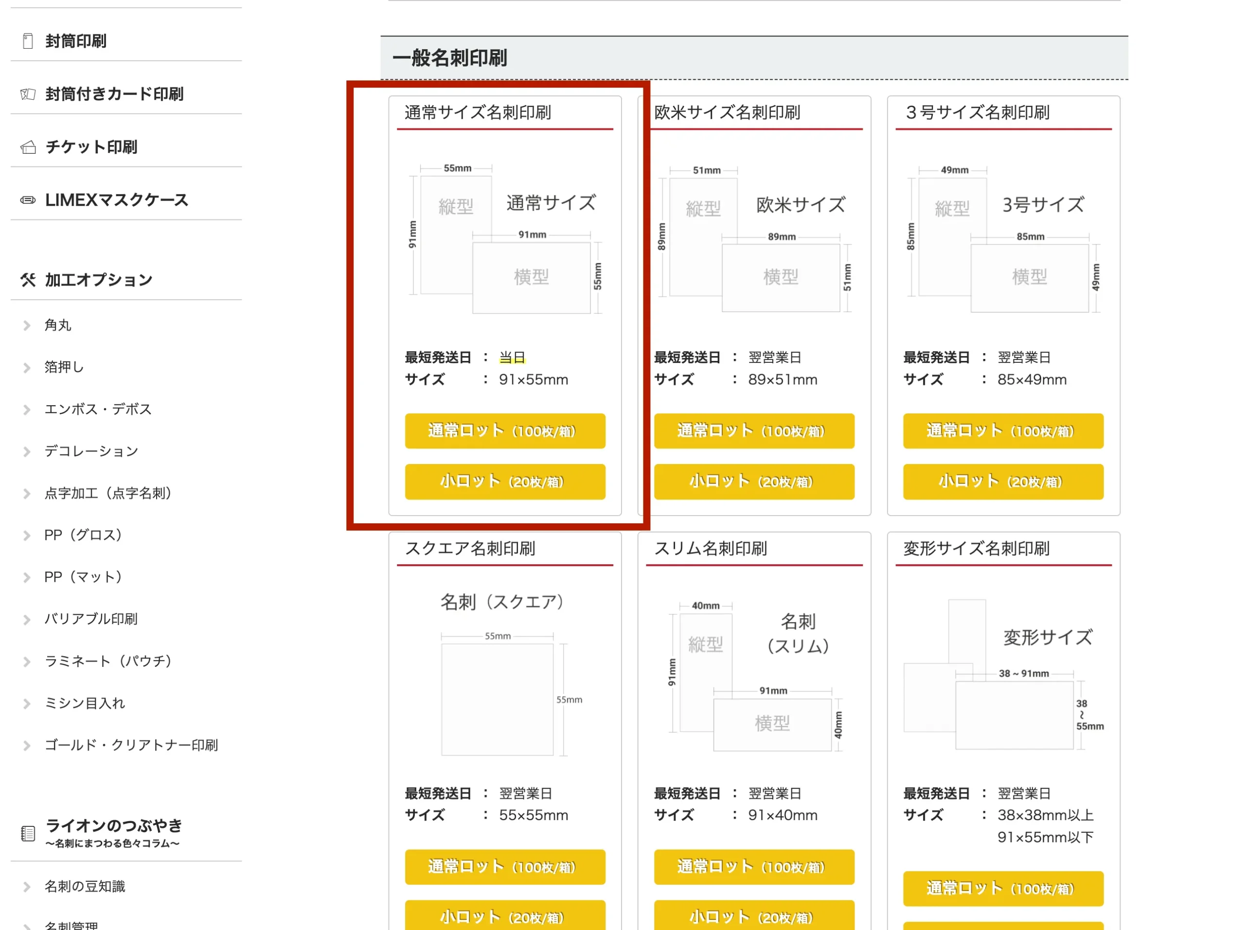Click the Lion column notebook icon
1245x930 pixels.
coord(28,833)
